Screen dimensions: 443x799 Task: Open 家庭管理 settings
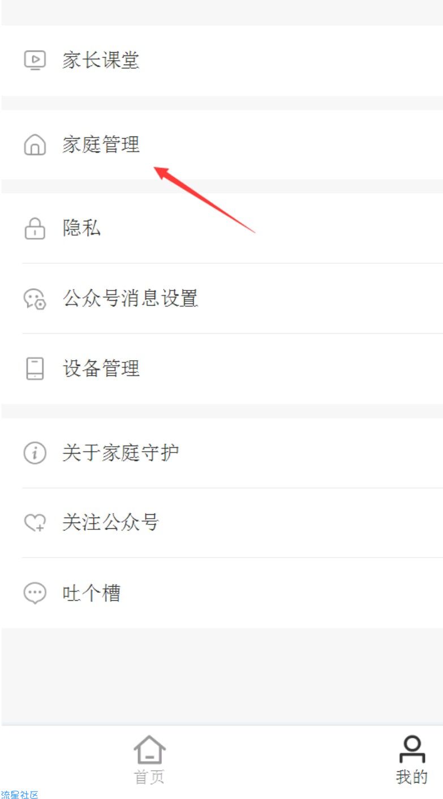click(x=222, y=145)
